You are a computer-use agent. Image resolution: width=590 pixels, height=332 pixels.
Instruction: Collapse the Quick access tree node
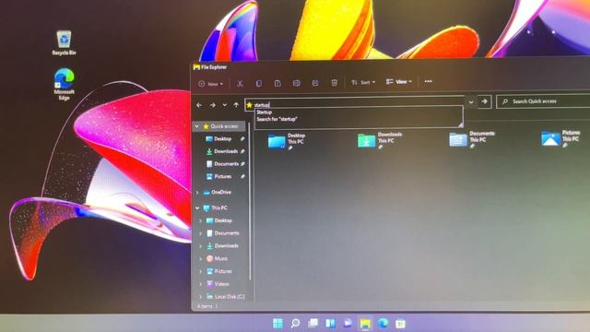tap(196, 126)
